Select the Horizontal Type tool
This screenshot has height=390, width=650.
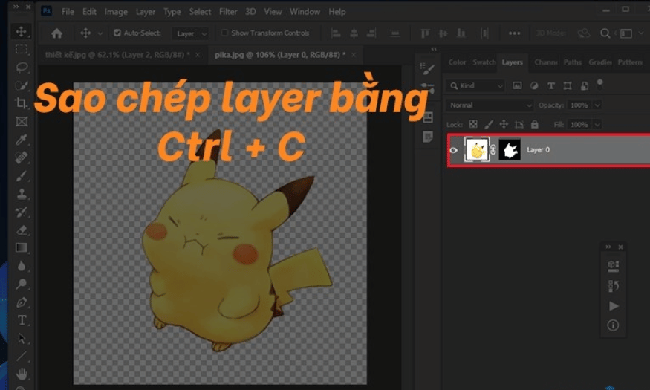click(22, 320)
